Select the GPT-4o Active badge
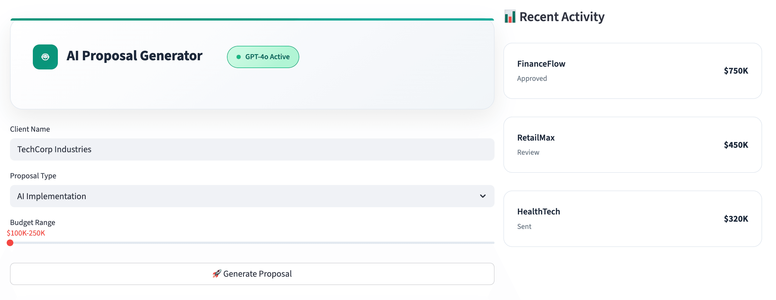Screen dimensions: 776x300 [x=263, y=57]
